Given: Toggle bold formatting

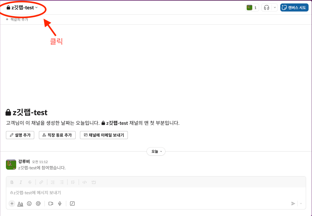Looking at the screenshot, I should click(x=12, y=182).
